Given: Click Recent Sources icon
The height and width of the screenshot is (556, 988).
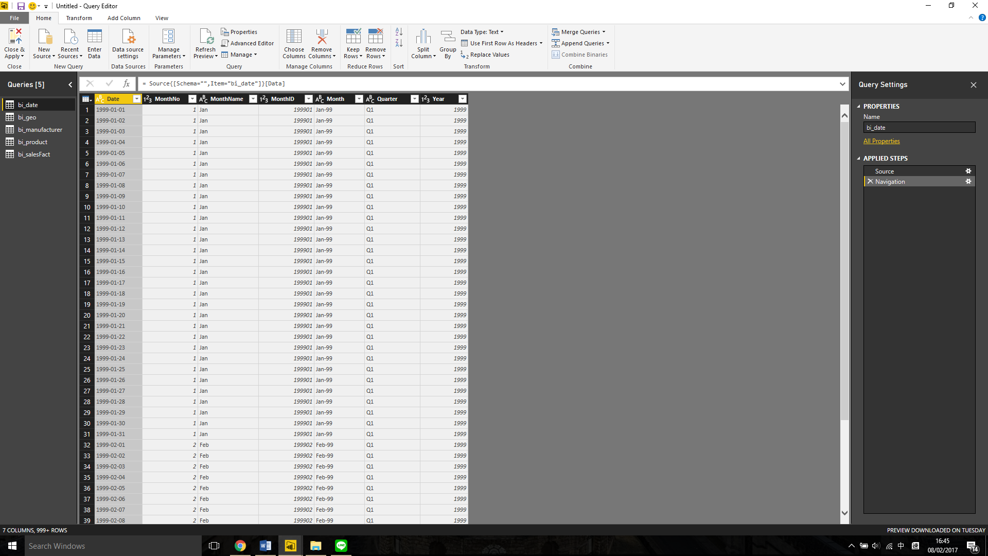Looking at the screenshot, I should click(x=69, y=37).
